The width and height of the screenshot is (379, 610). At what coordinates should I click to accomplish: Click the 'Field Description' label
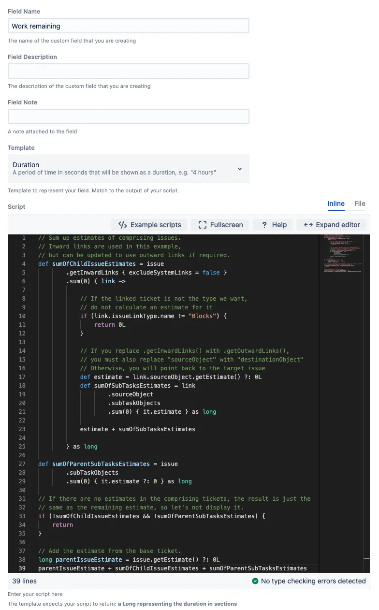click(32, 57)
